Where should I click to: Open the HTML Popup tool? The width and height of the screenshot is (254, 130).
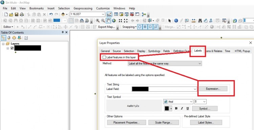click(187, 21)
